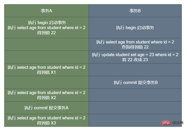Click the php logo watermark
This screenshot has height=131, width=186.
pos(166,123)
